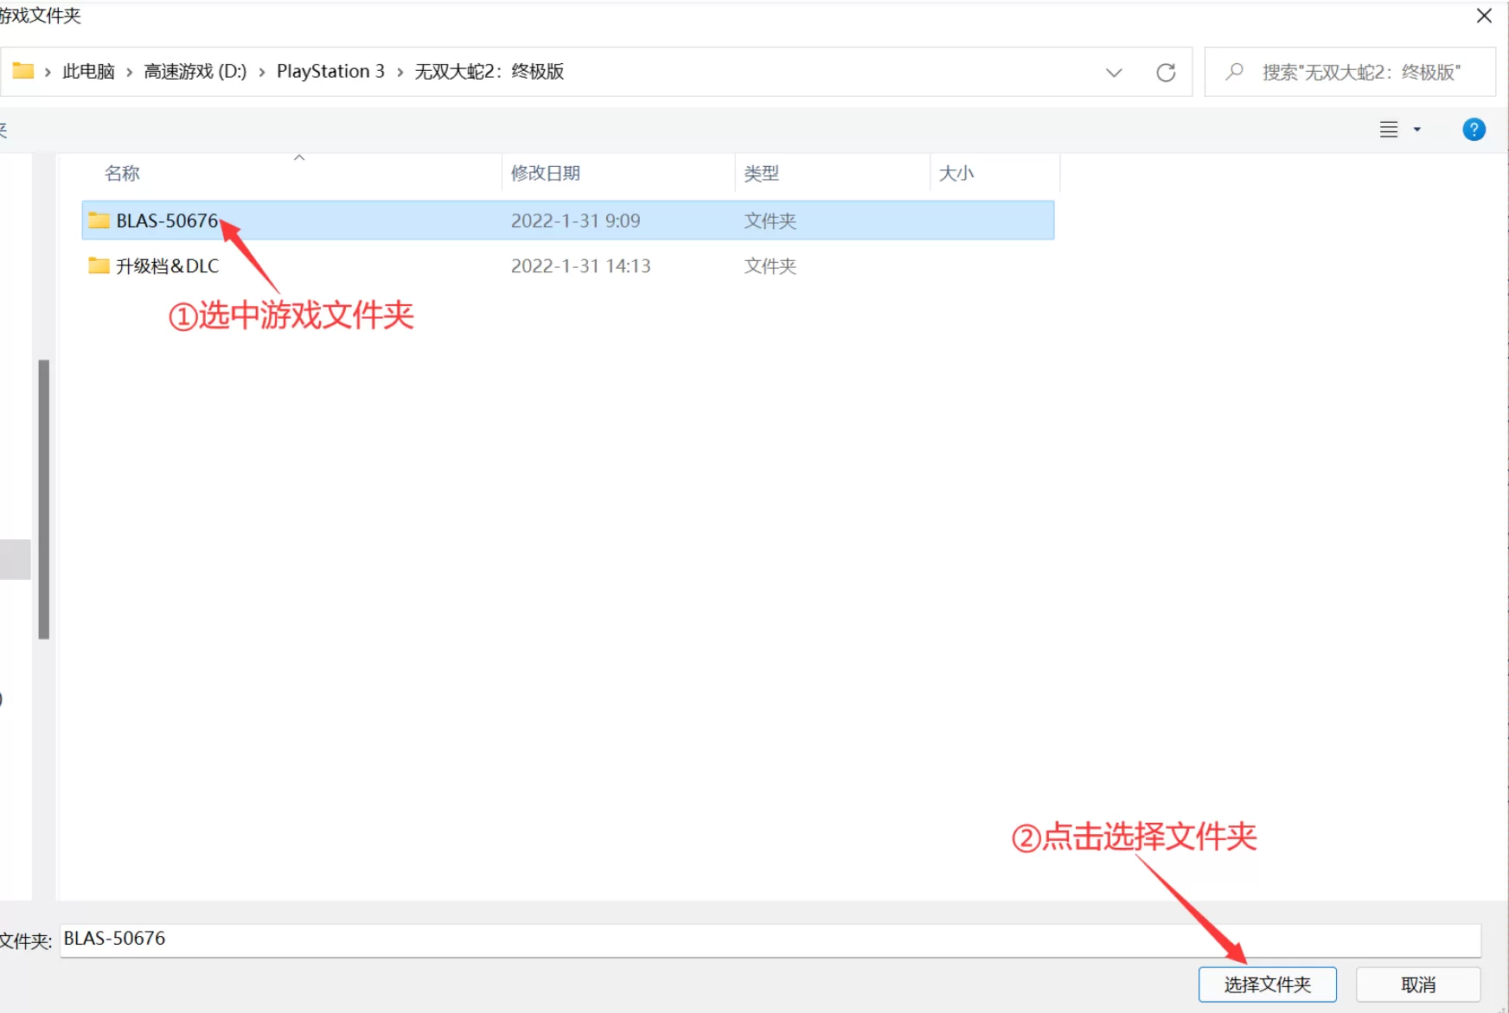This screenshot has height=1013, width=1509.
Task: Sort by 修改日期 column header
Action: 546,173
